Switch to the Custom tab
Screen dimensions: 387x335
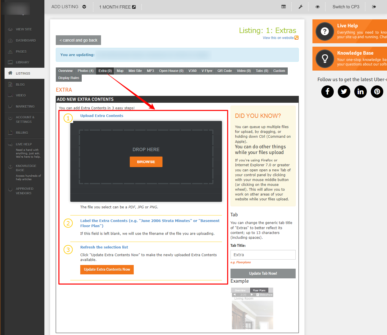279,71
